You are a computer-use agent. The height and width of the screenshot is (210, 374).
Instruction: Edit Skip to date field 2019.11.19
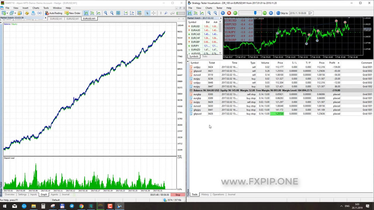point(299,13)
